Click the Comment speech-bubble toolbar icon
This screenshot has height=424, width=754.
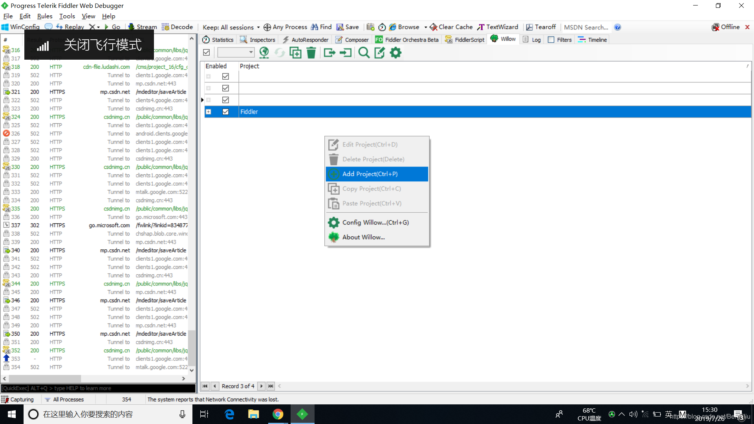click(x=49, y=27)
